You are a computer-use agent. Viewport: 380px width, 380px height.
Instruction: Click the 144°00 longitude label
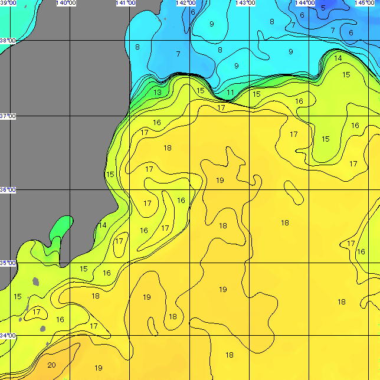pyautogui.click(x=306, y=3)
